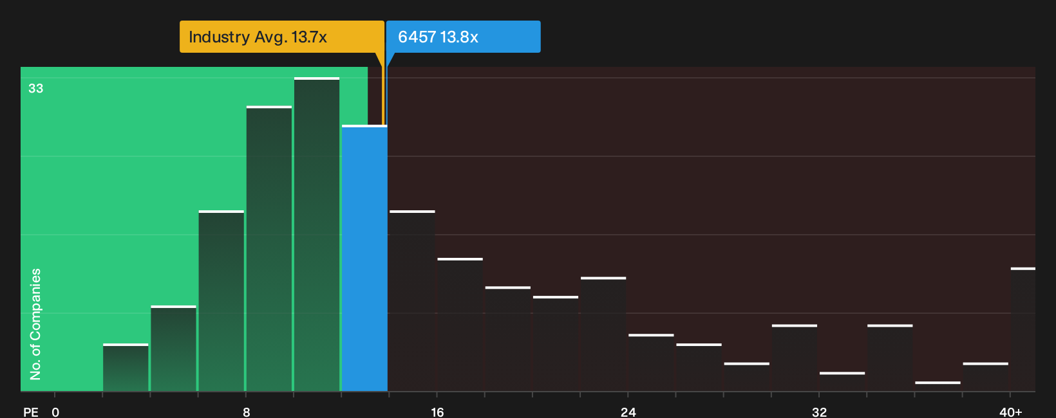Click the 24 tick label on the PE axis
The image size is (1056, 418).
pyautogui.click(x=628, y=412)
